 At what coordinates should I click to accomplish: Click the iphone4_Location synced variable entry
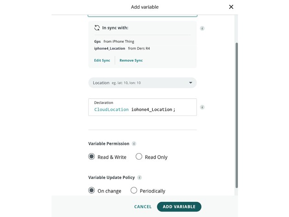coord(110,48)
